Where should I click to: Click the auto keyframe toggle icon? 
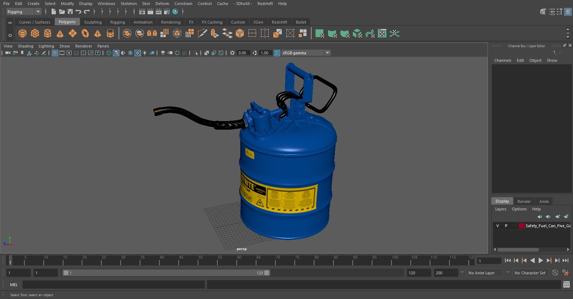pyautogui.click(x=555, y=273)
